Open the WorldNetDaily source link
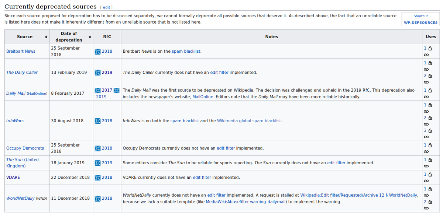Image resolution: width=443 pixels, height=217 pixels. point(20,199)
